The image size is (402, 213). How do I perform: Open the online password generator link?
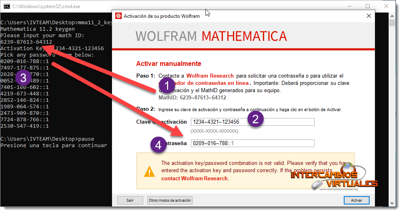click(204, 83)
